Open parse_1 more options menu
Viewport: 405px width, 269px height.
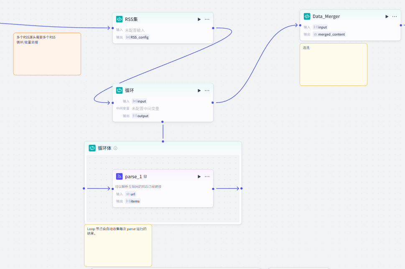coord(207,177)
